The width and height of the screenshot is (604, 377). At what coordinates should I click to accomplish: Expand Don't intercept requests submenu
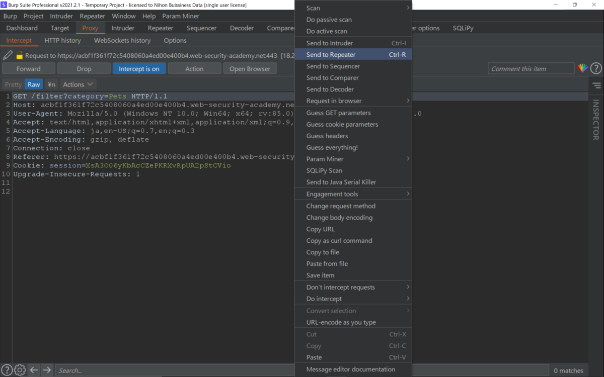point(353,287)
